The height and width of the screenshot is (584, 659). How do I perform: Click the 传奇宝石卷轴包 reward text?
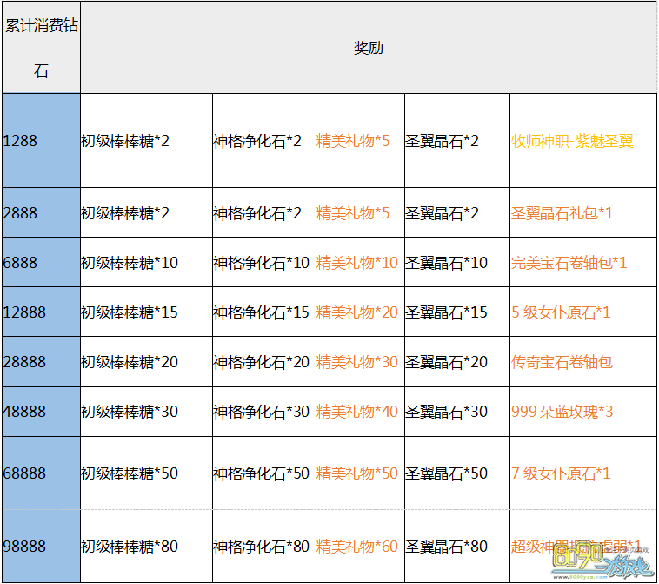(x=562, y=361)
